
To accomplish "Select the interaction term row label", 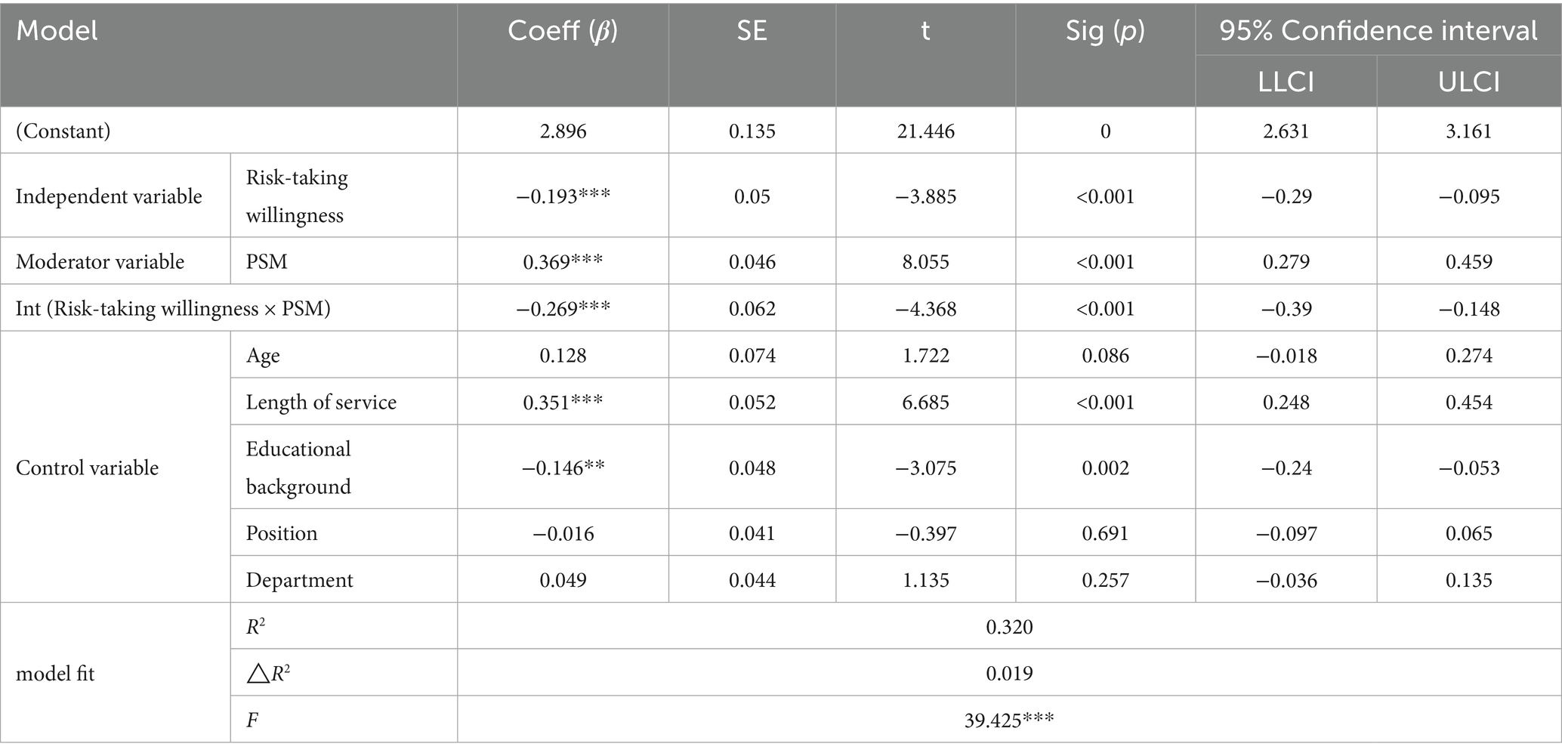I will click(x=173, y=308).
